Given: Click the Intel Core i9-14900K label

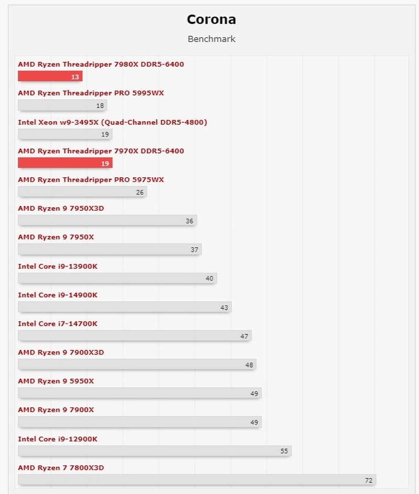Looking at the screenshot, I should (x=58, y=295).
